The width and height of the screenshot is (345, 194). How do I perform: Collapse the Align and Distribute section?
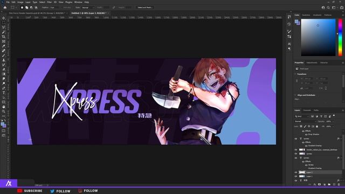click(295, 95)
